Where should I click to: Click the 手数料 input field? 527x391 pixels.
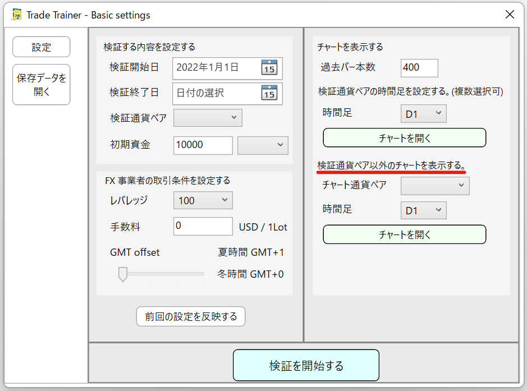[203, 226]
